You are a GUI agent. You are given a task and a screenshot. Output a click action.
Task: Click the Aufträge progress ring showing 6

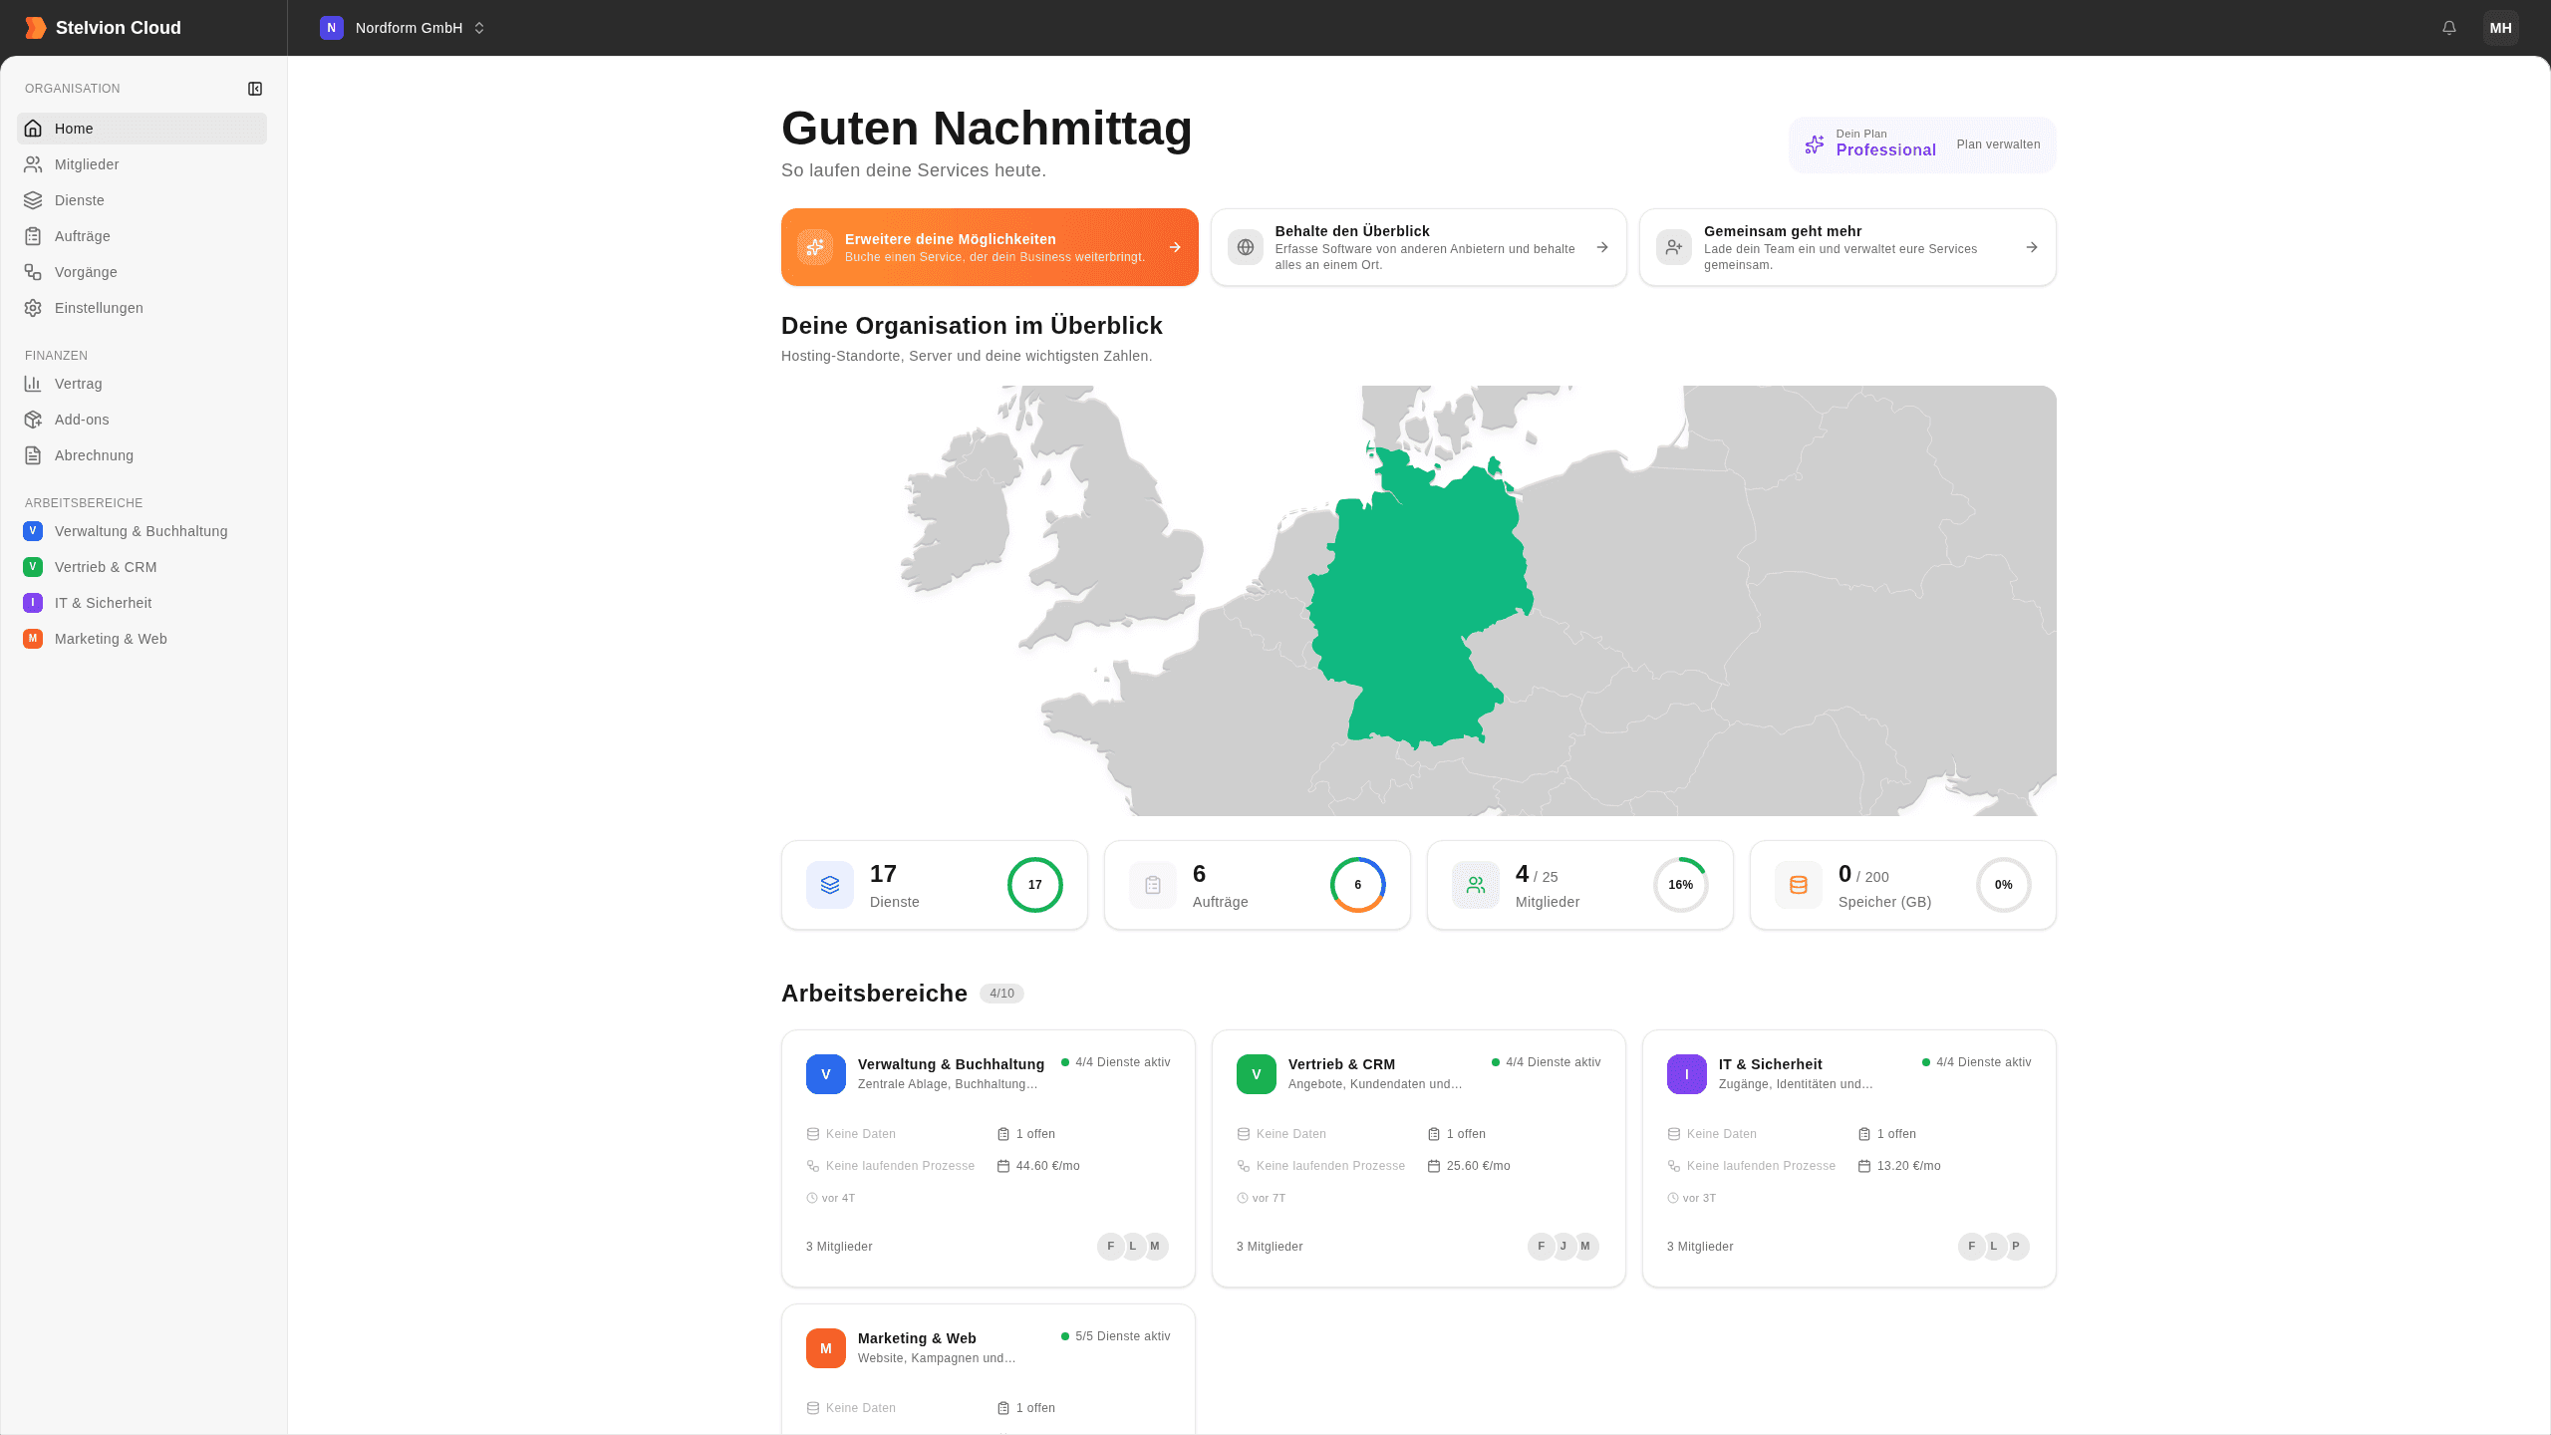pos(1358,885)
